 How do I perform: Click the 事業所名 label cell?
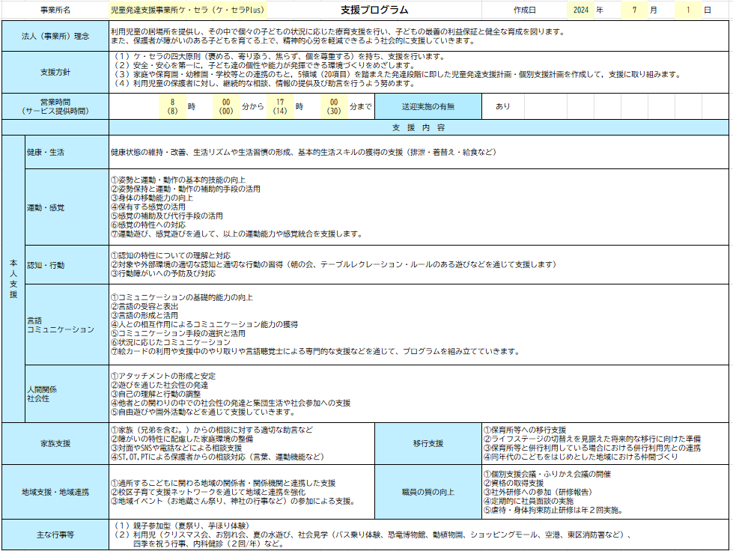click(55, 10)
